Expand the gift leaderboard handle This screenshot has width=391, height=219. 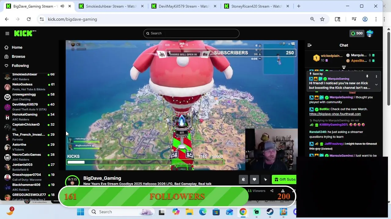[344, 67]
